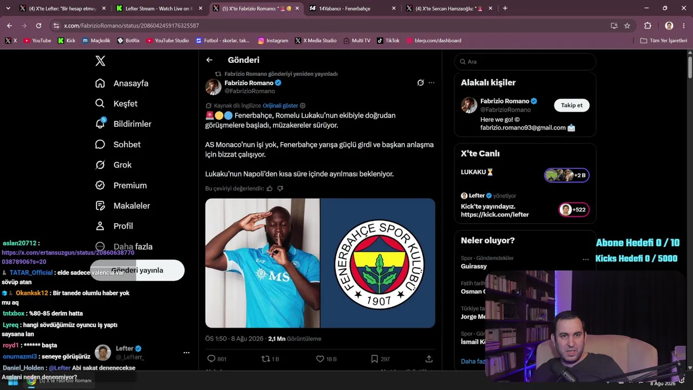Open Chrome three-dot menu
The width and height of the screenshot is (693, 390).
pos(683,25)
